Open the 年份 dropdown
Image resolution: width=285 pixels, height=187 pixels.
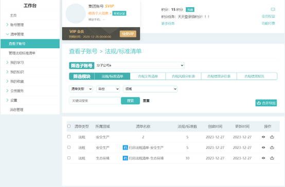tap(108, 89)
